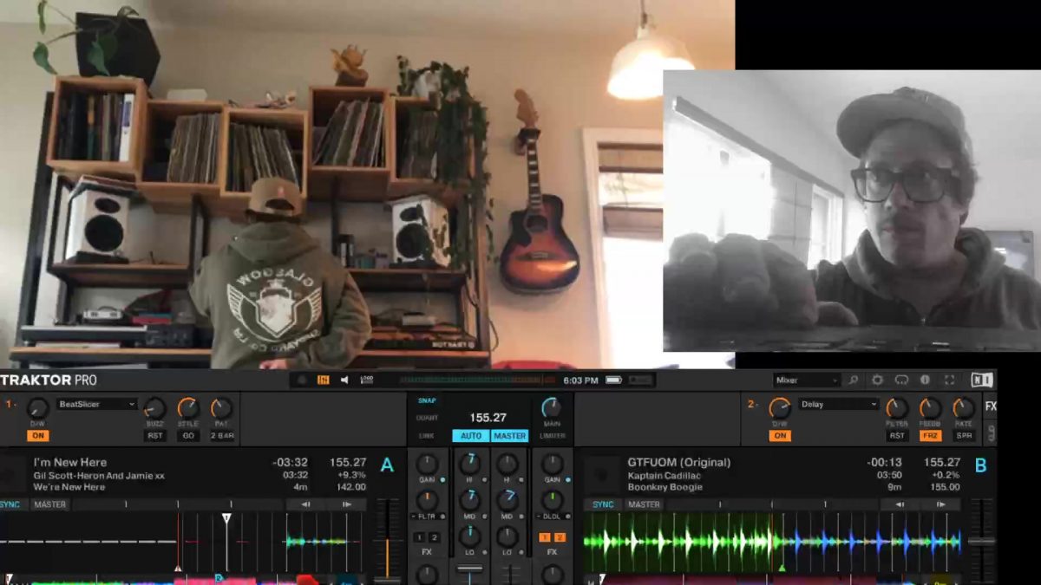Screen dimensions: 1041x585
Task: Toggle SNAP mode in master panel
Action: point(427,400)
